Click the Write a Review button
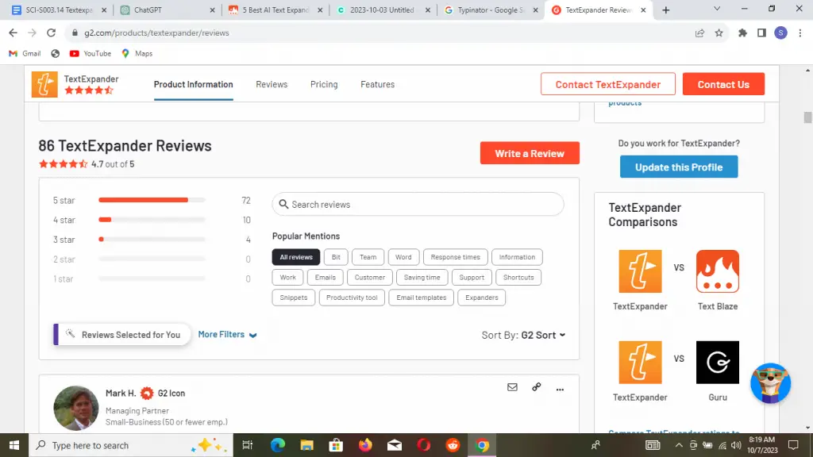This screenshot has height=457, width=813. [530, 153]
